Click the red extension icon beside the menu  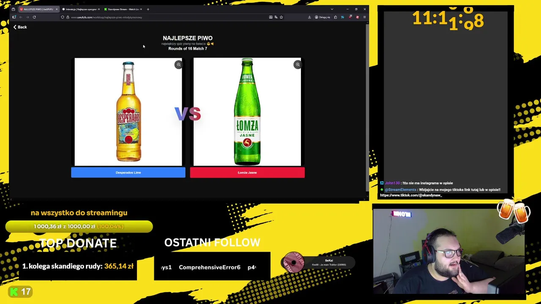click(357, 17)
